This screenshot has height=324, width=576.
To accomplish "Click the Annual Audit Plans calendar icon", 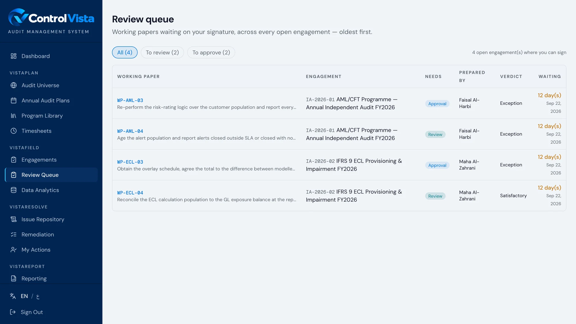I will pos(14,101).
